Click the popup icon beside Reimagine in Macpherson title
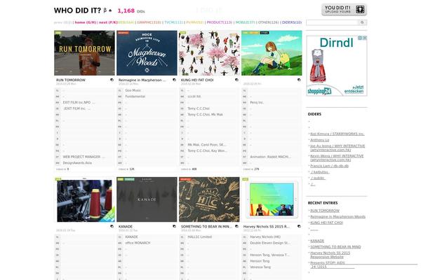The image size is (421, 280). (x=174, y=80)
